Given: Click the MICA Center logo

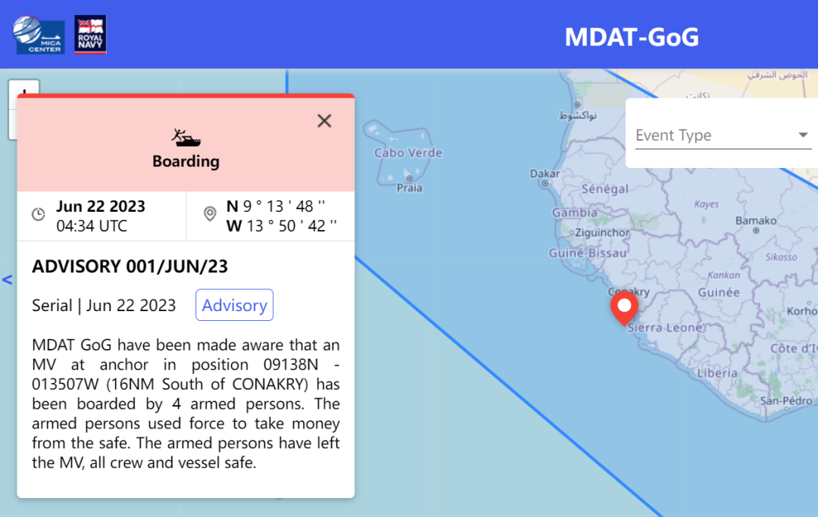Looking at the screenshot, I should (x=39, y=35).
